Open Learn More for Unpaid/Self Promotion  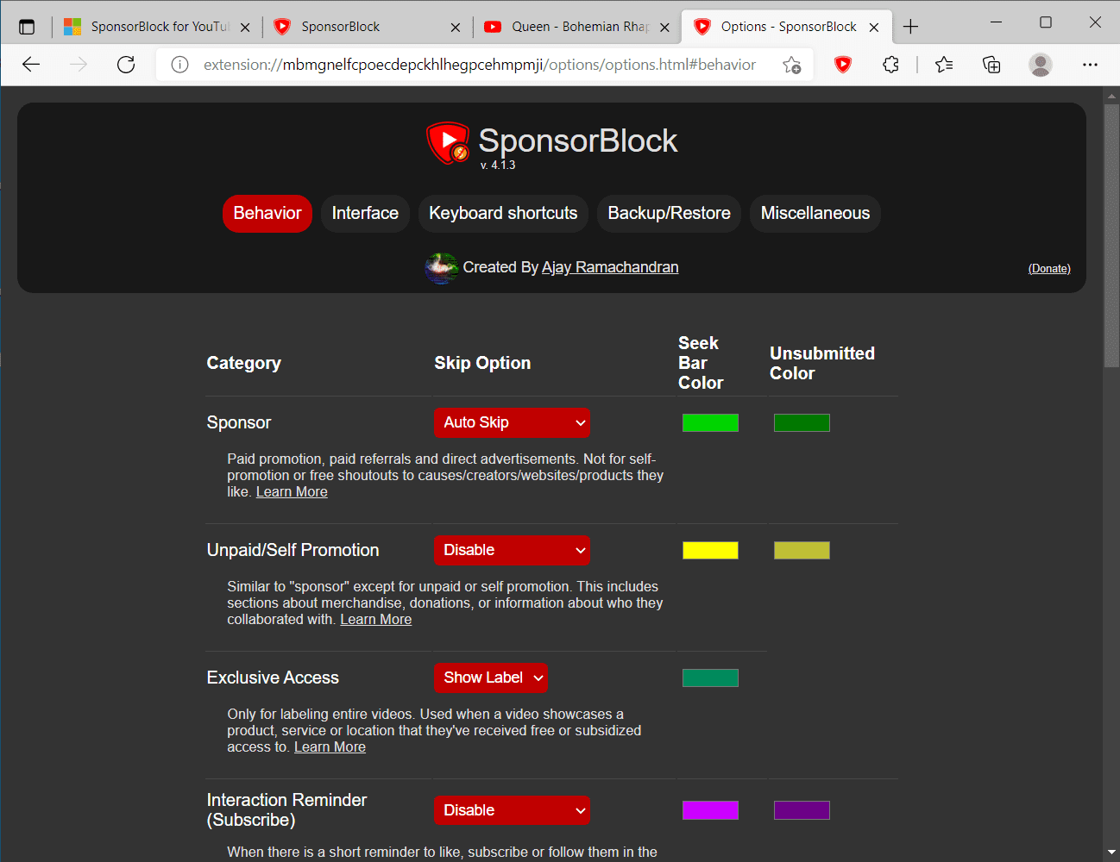(376, 620)
